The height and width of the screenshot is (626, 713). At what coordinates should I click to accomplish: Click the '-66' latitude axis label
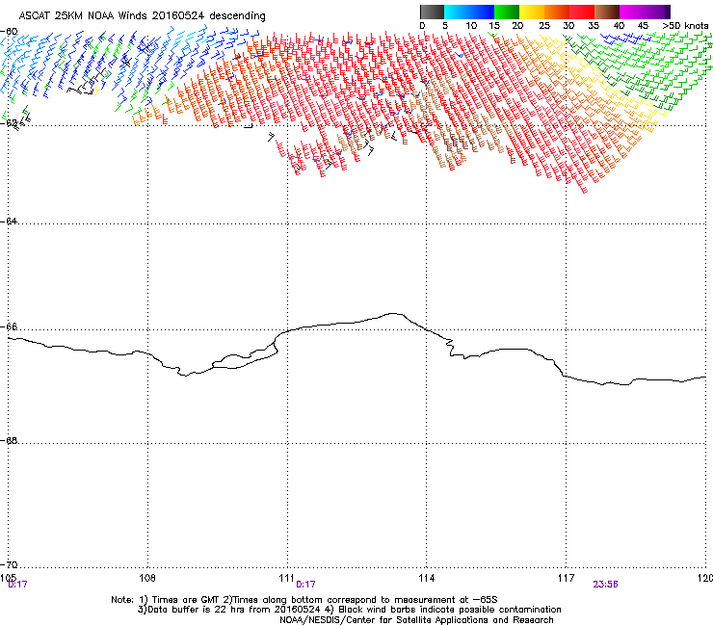(9, 326)
